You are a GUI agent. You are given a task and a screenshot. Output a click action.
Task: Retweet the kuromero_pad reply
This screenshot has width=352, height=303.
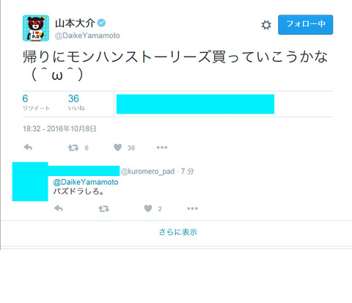pos(103,208)
